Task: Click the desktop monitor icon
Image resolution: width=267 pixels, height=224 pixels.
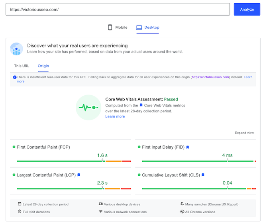Action: [139, 28]
